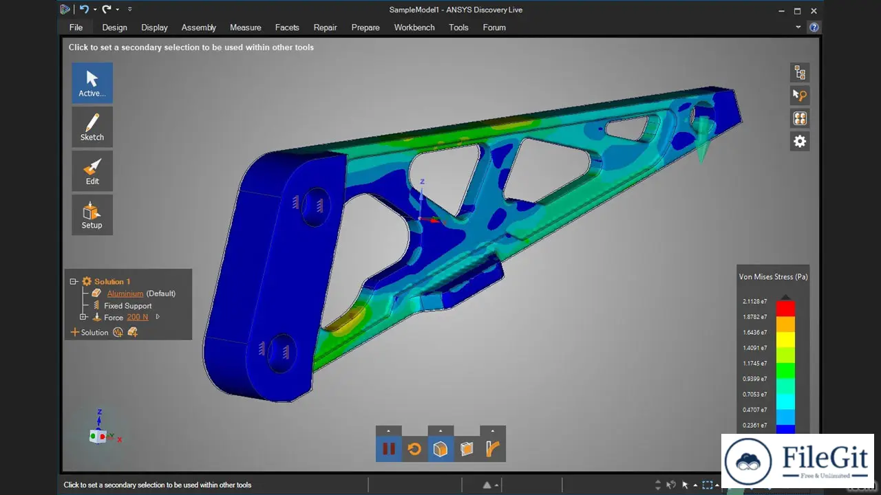The height and width of the screenshot is (495, 881).
Task: Open the status bar selection arrow mode
Action: pos(686,485)
